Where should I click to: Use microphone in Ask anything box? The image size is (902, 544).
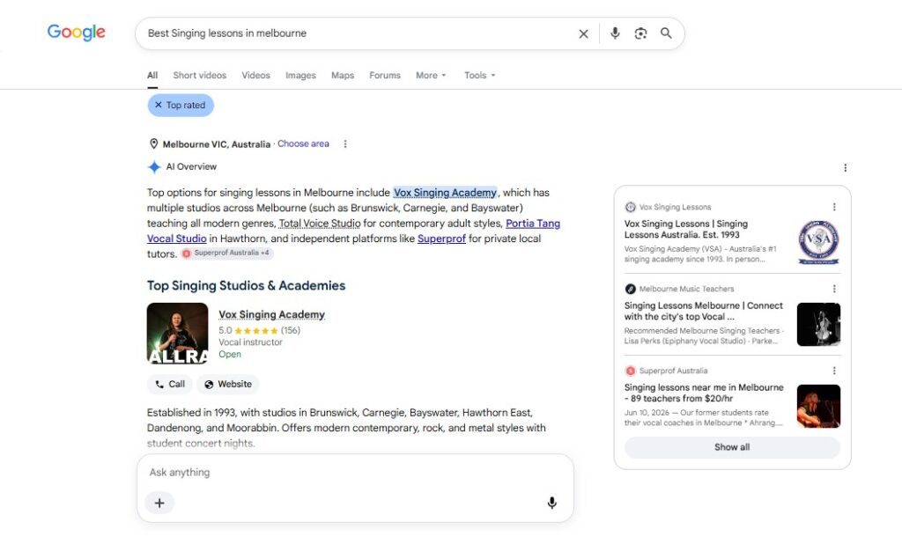click(551, 504)
